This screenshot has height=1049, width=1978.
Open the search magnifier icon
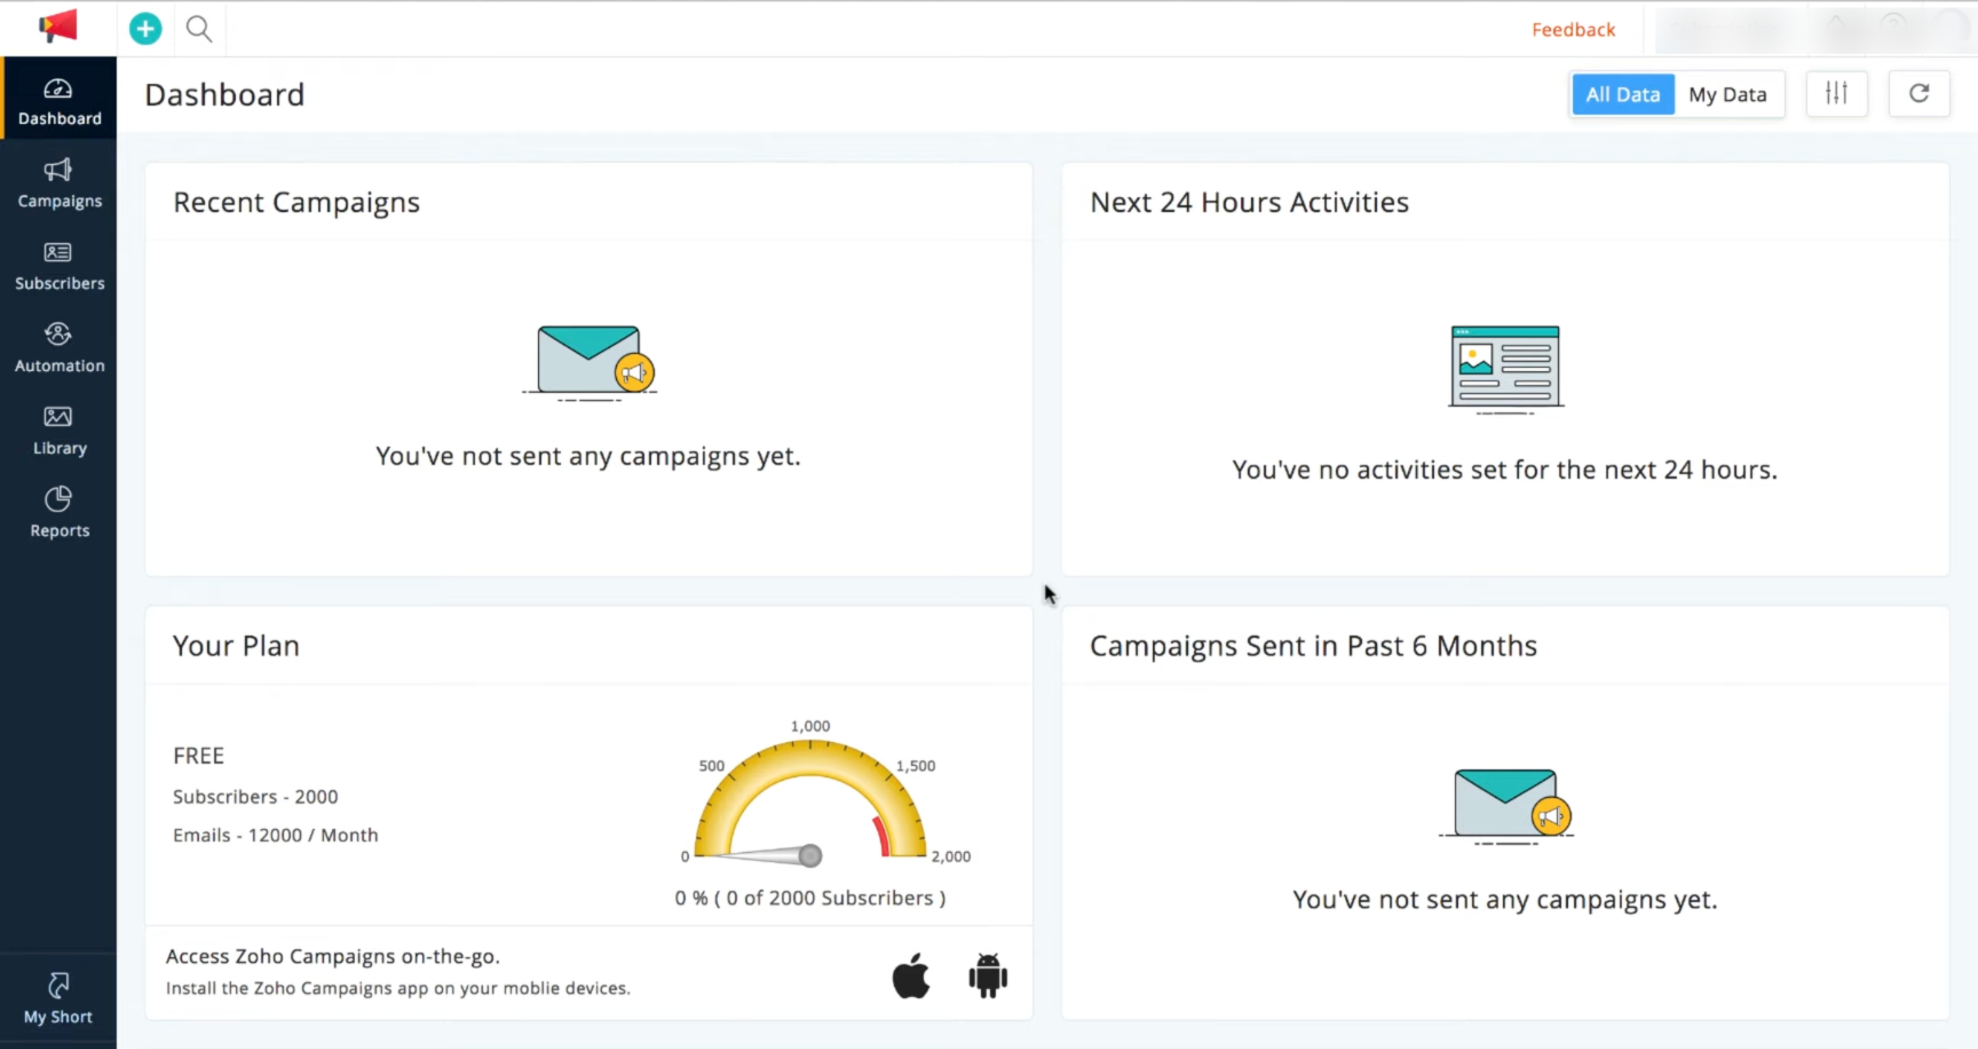point(199,29)
